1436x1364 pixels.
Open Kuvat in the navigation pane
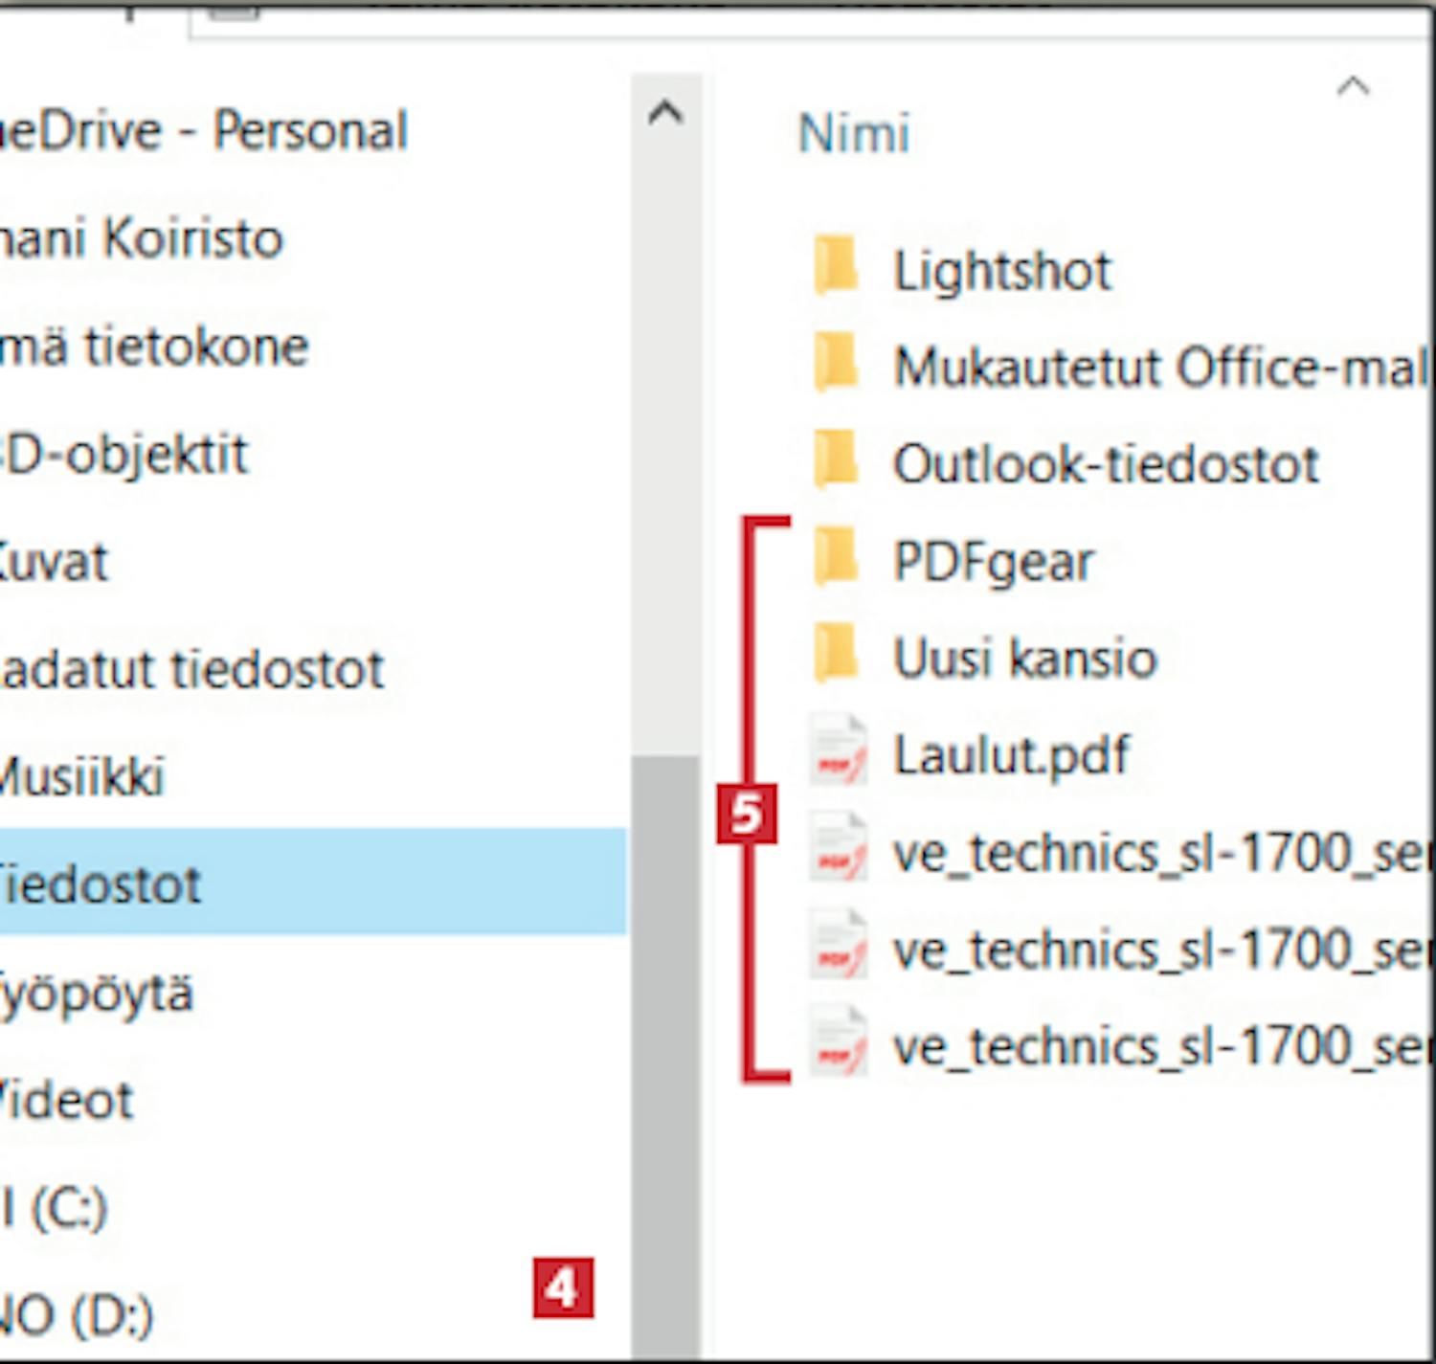[54, 561]
